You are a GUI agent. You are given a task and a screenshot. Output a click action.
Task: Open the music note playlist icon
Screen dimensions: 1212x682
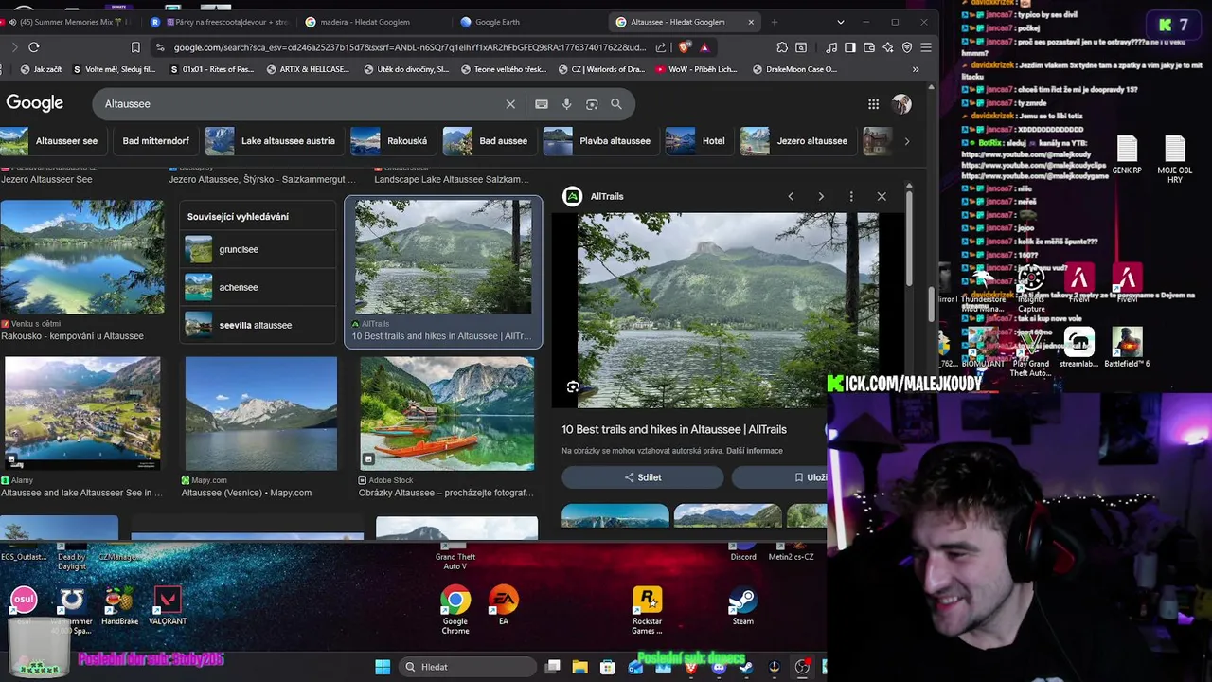point(831,47)
